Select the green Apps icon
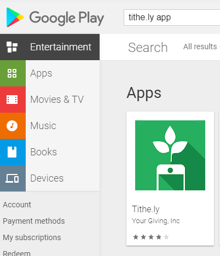The width and height of the screenshot is (220, 256). click(x=13, y=73)
